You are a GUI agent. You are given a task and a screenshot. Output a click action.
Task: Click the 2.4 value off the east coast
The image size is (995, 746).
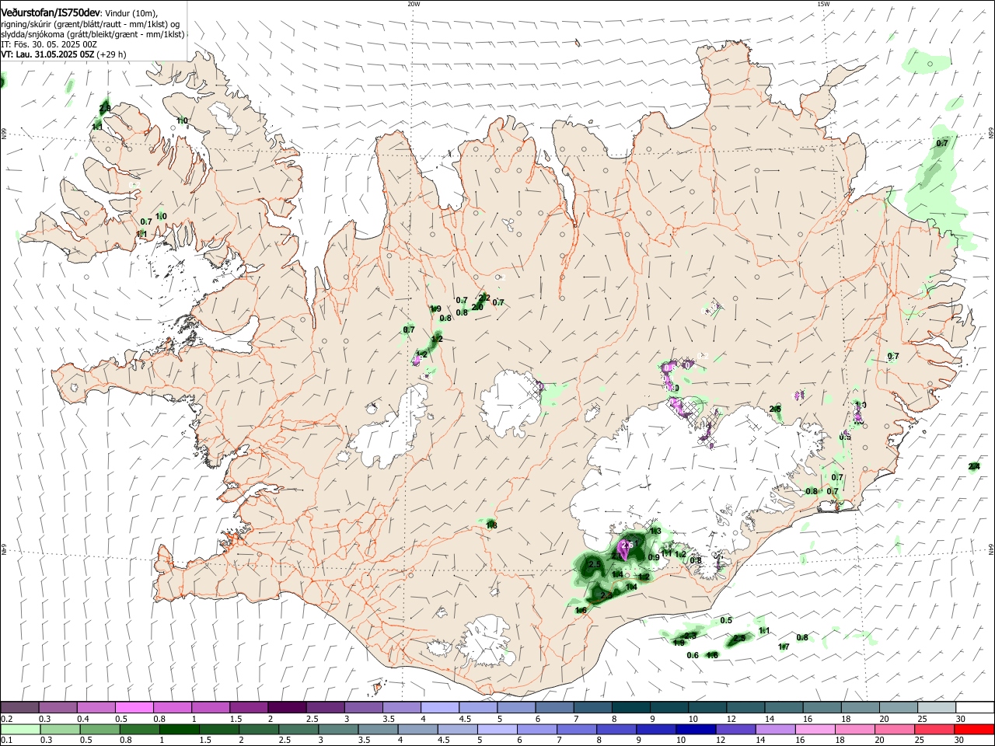tap(974, 466)
